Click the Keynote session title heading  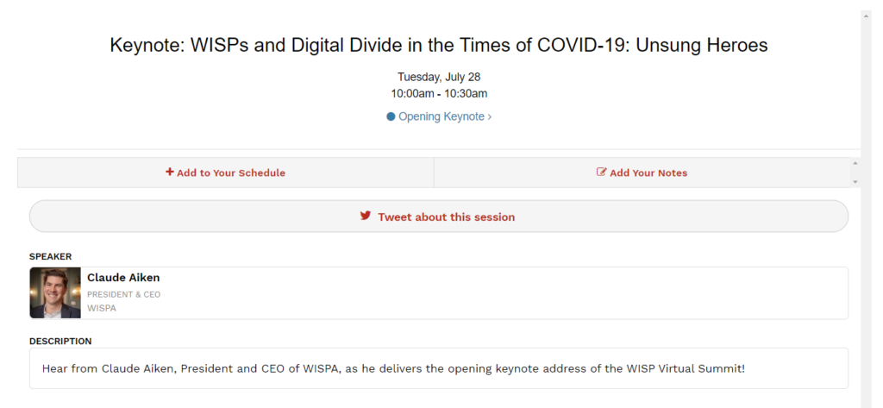(439, 45)
